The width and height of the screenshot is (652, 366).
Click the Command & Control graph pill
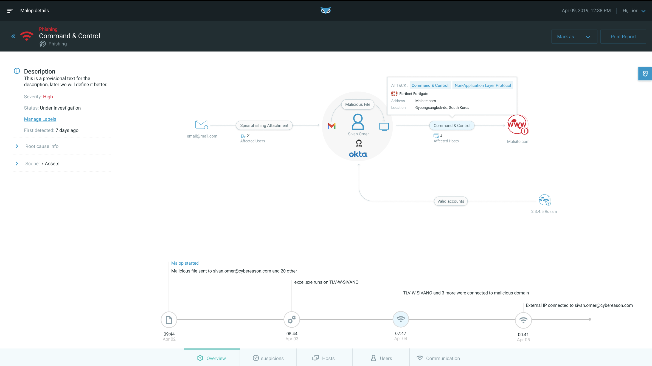(x=452, y=125)
